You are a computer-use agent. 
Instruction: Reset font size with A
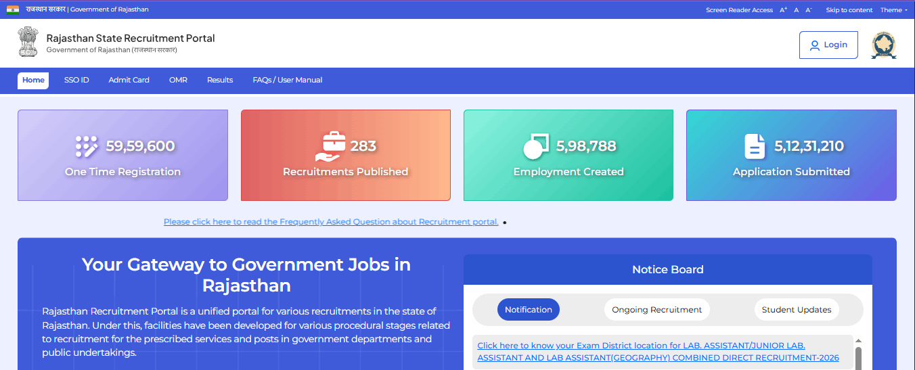[x=797, y=10]
